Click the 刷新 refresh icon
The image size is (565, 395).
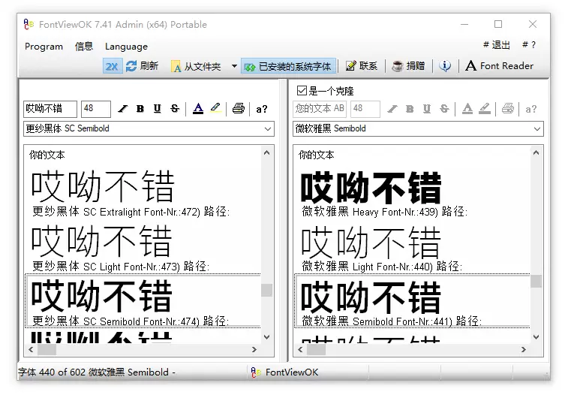(x=131, y=66)
